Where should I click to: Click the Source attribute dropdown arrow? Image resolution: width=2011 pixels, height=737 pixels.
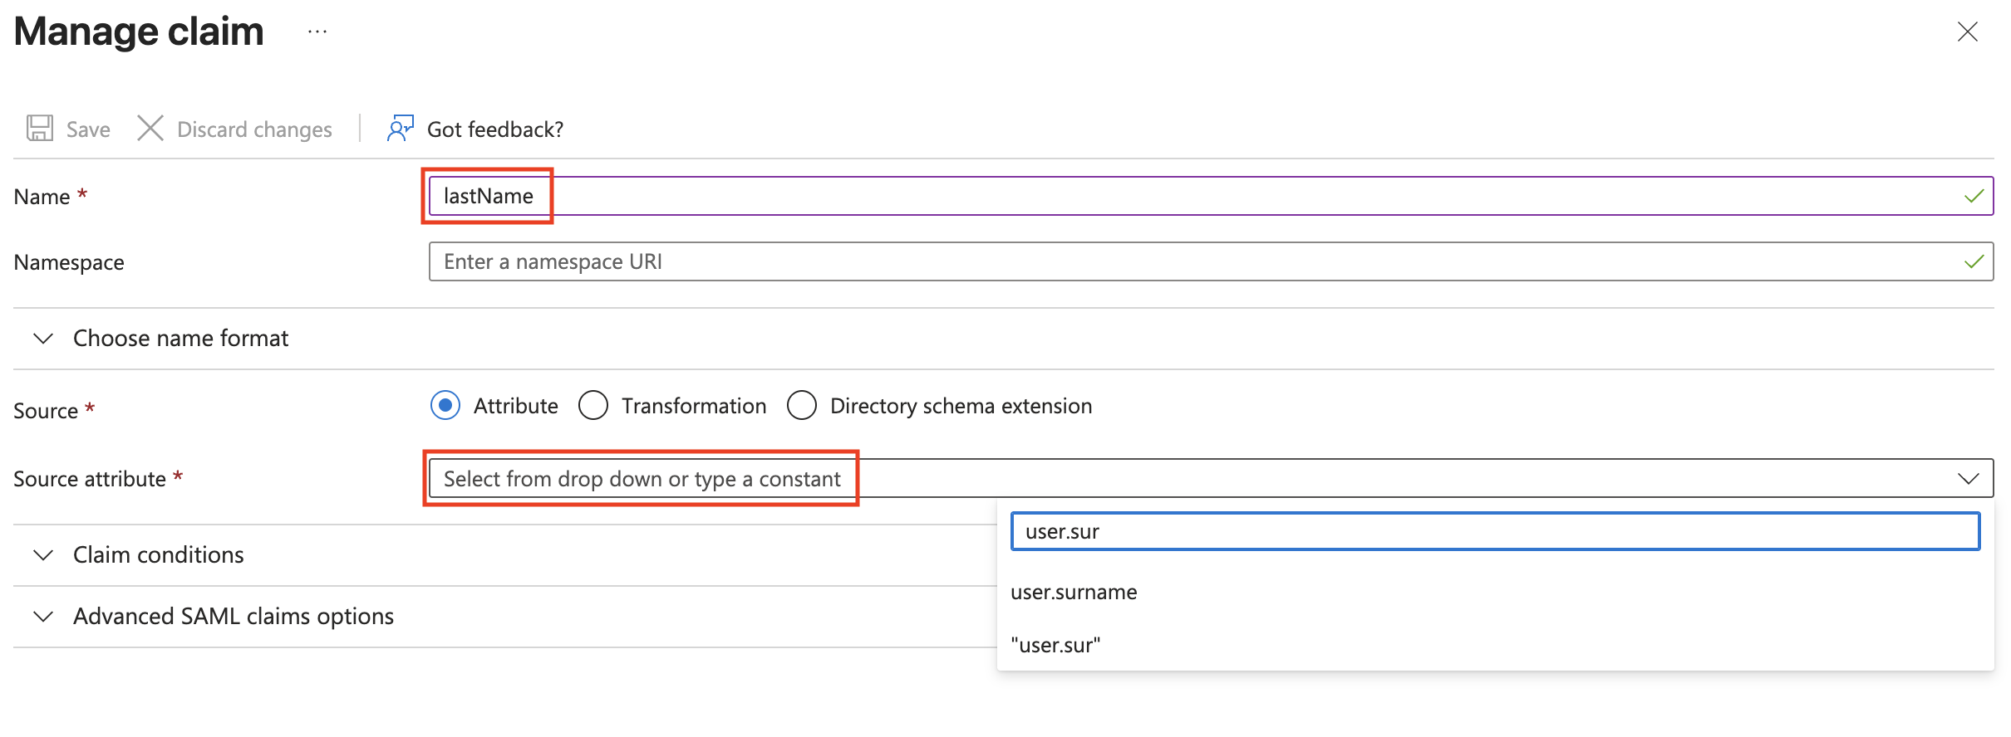point(1967,479)
